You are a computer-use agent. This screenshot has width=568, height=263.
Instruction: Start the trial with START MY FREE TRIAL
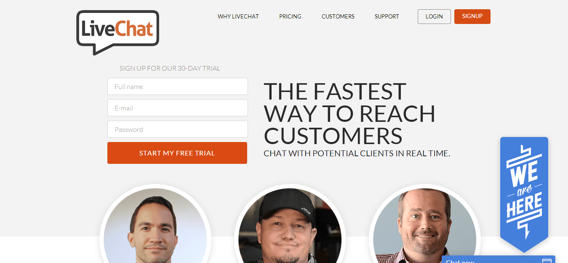(x=177, y=153)
